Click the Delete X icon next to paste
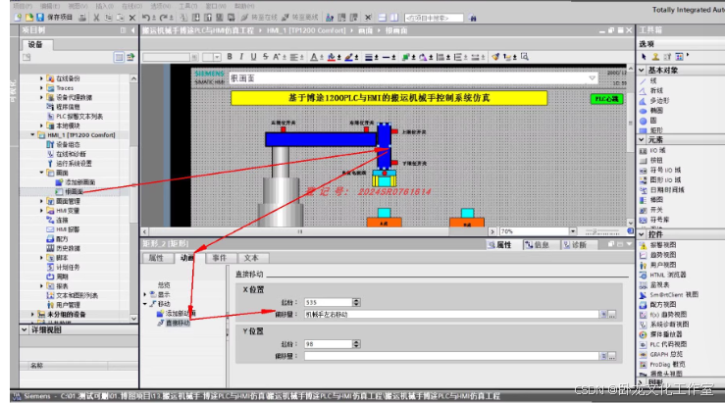 [132, 18]
